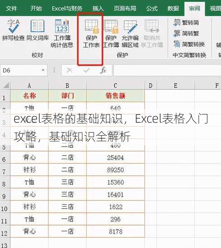Select column C header
This screenshot has width=221, height=248.
115,86
